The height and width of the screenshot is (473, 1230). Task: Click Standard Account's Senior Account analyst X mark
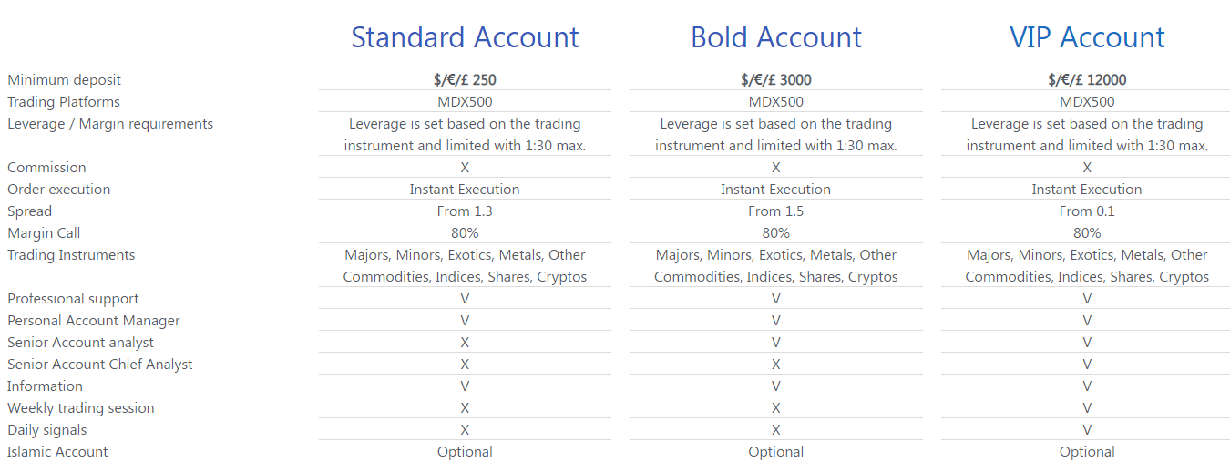pyautogui.click(x=465, y=343)
